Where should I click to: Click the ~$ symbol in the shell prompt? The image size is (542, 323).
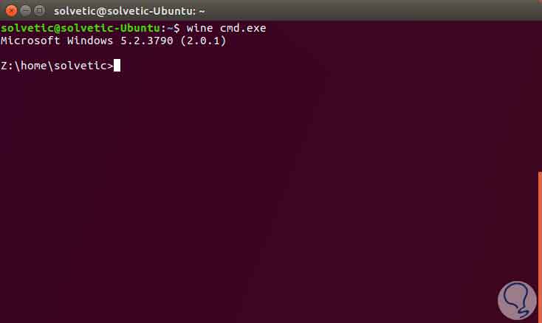coord(174,28)
